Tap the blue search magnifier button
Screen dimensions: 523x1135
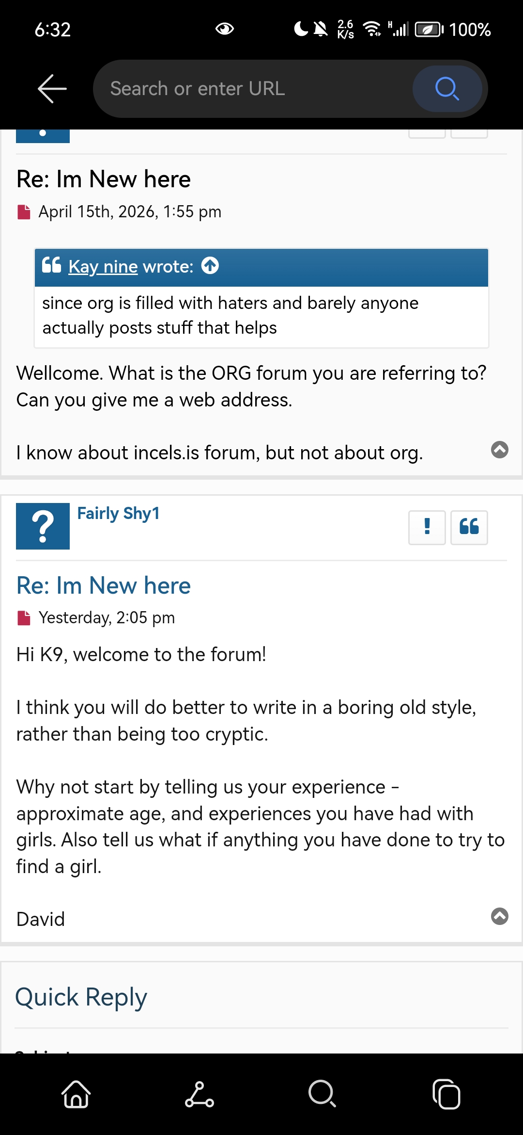(x=446, y=89)
